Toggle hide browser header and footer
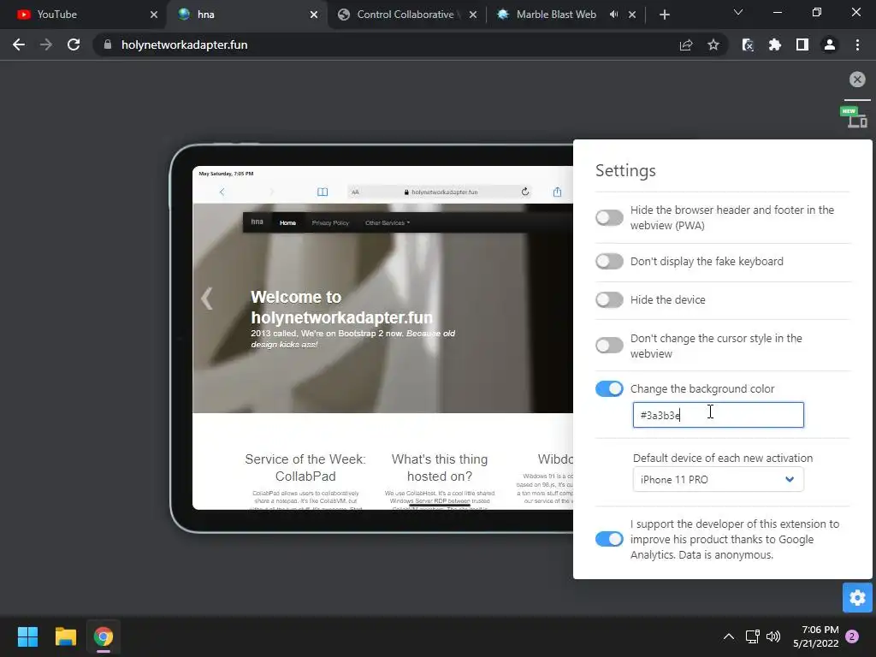876x657 pixels. pyautogui.click(x=609, y=217)
